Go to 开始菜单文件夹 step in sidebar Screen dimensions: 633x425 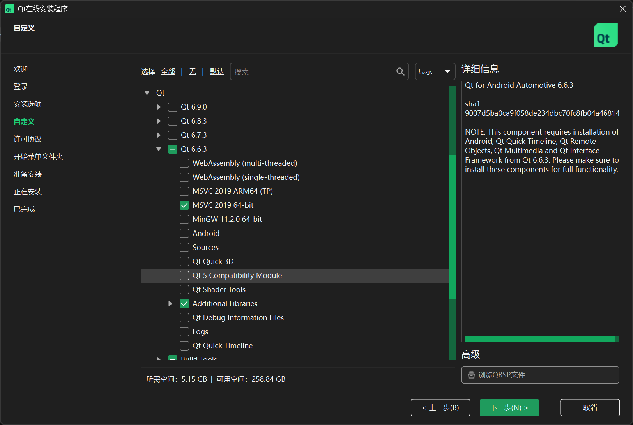[38, 157]
